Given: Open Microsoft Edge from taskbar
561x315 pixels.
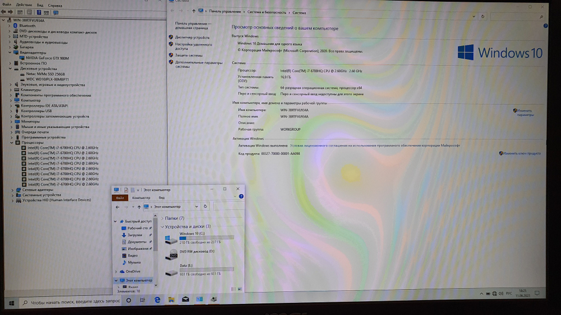Looking at the screenshot, I should click(x=157, y=300).
